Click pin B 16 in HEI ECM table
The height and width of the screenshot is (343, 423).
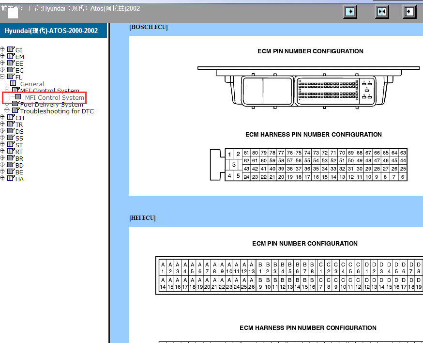click(312, 283)
